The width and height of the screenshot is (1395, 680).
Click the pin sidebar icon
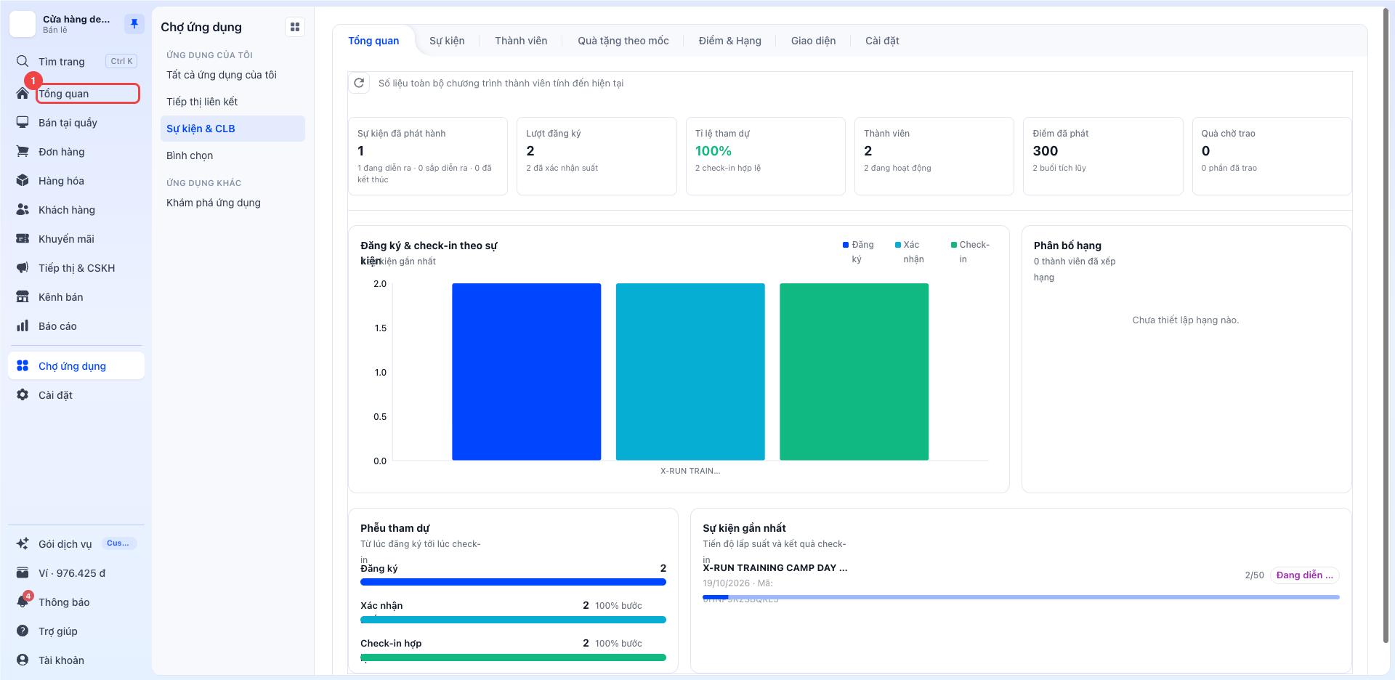[134, 24]
